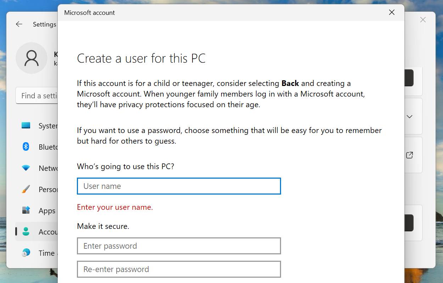This screenshot has height=283, width=443.
Task: Select the Time clock globe icon
Action: coord(26,253)
